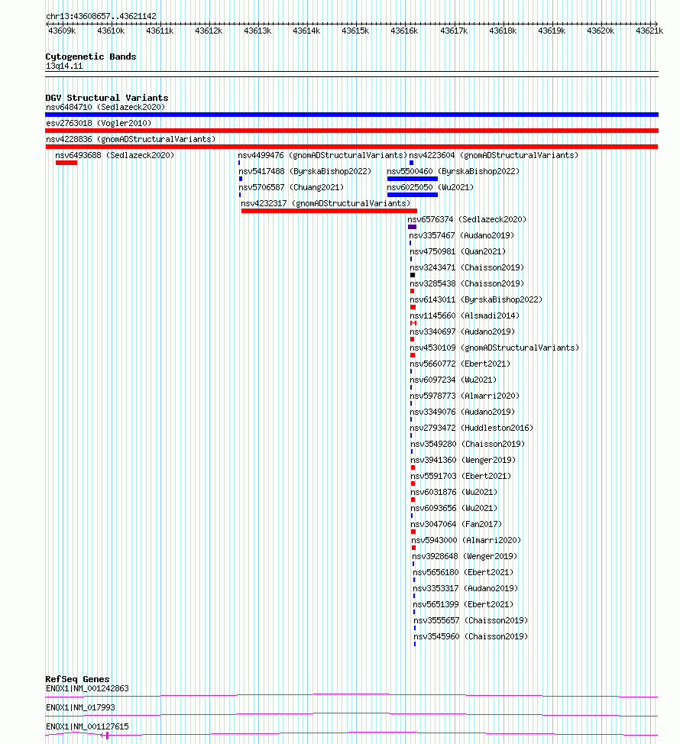Click the red nsv4228836 full-width bar
The height and width of the screenshot is (744, 680).
click(x=351, y=147)
